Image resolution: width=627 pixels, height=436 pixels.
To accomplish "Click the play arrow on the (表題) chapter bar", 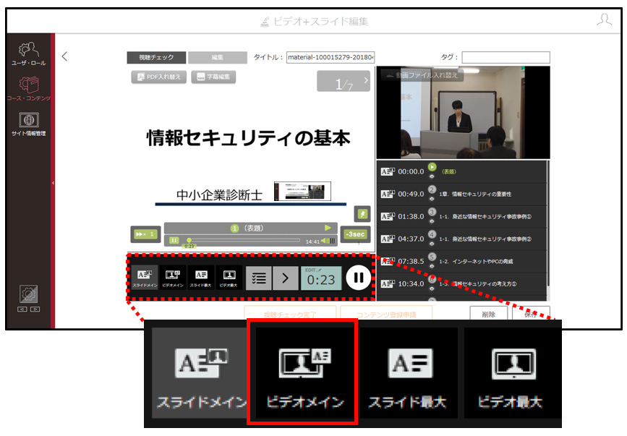I will [328, 228].
